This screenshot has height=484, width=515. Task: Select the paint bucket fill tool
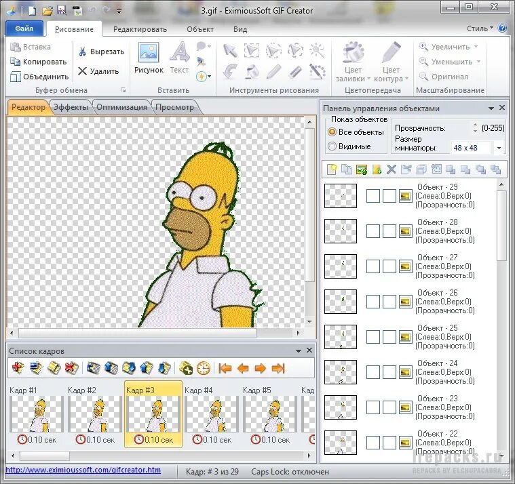[252, 72]
